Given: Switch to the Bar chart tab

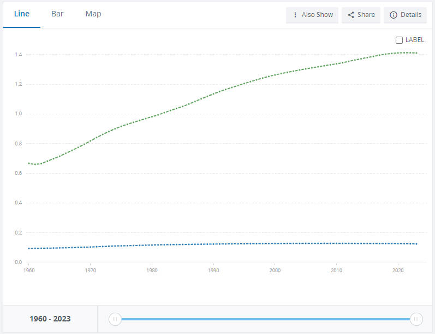Looking at the screenshot, I should pos(57,14).
